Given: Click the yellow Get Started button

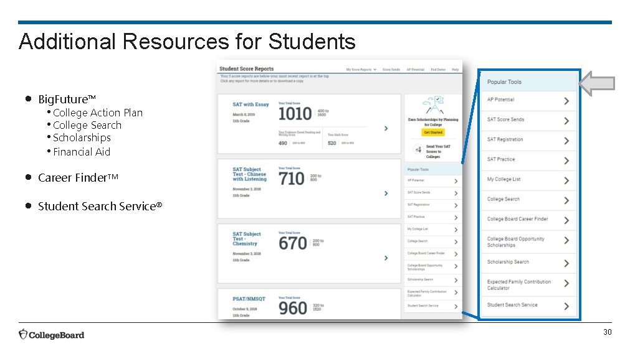Looking at the screenshot, I should click(432, 132).
